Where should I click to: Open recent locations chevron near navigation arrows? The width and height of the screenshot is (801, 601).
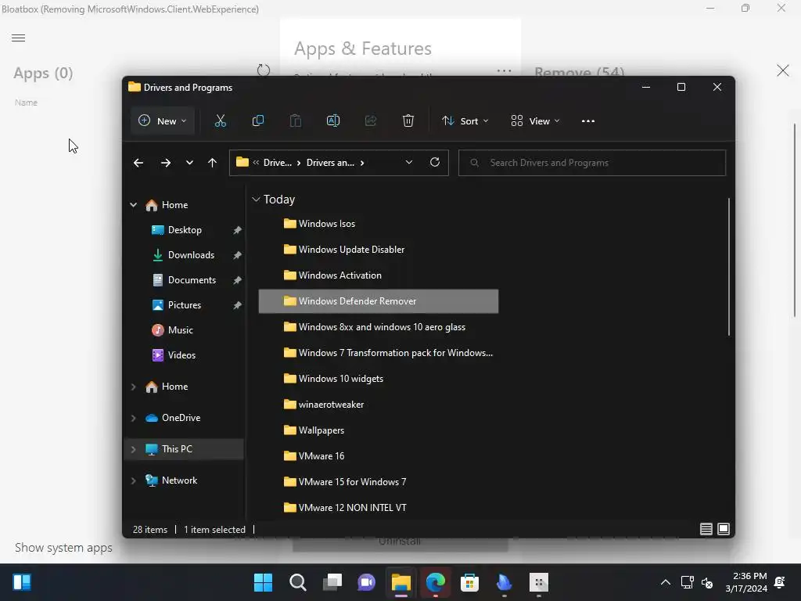(189, 163)
